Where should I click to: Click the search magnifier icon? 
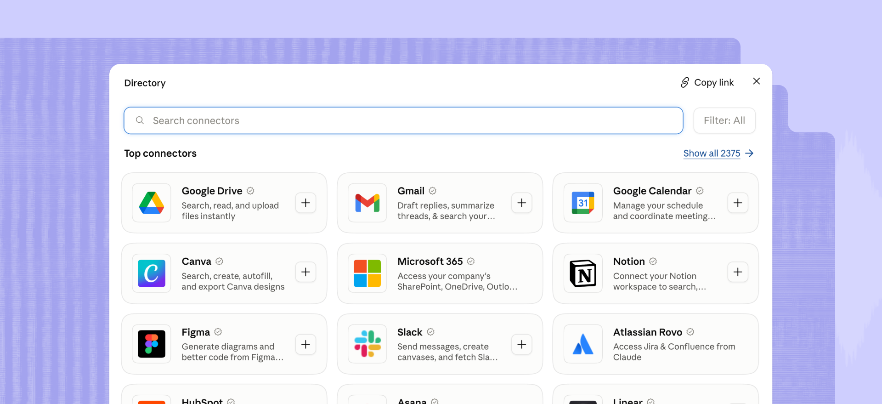140,120
